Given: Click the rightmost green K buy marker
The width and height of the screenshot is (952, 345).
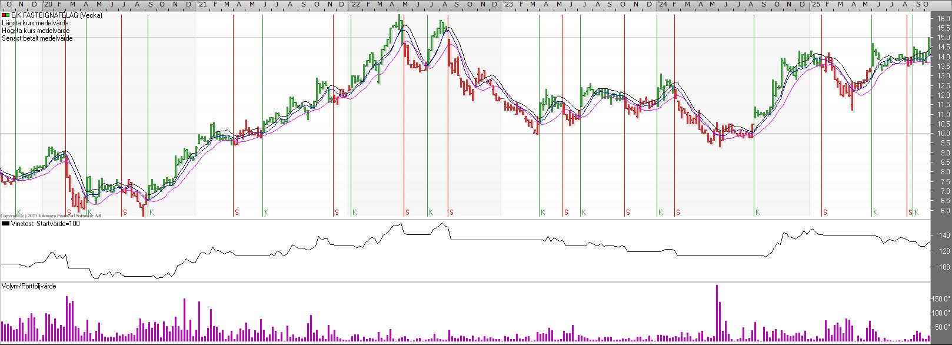Looking at the screenshot, I should [917, 212].
